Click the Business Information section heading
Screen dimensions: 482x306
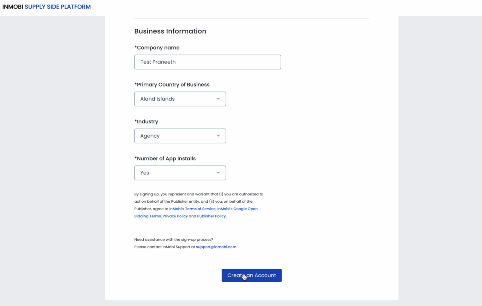pos(170,31)
